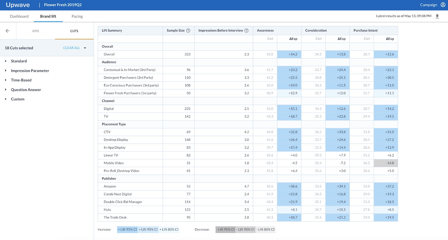Click CTV purchase intent +31.0 cell
The image size is (448, 240).
click(386, 132)
